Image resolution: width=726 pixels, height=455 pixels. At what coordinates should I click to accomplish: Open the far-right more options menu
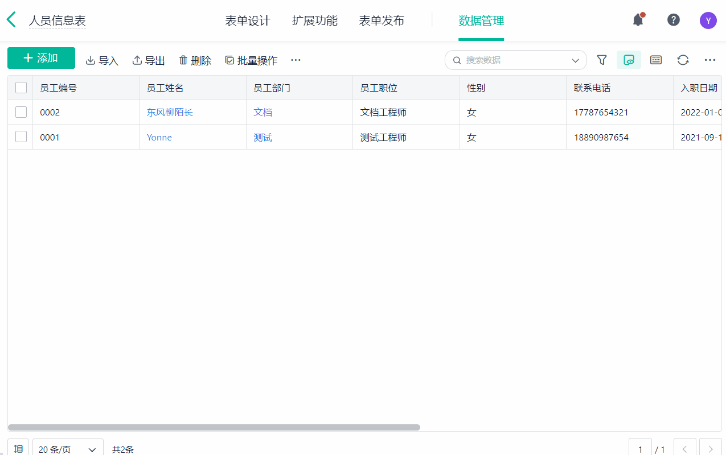(x=709, y=60)
